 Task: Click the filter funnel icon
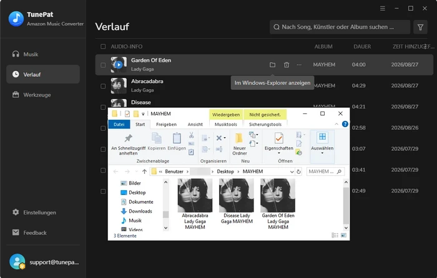click(420, 27)
